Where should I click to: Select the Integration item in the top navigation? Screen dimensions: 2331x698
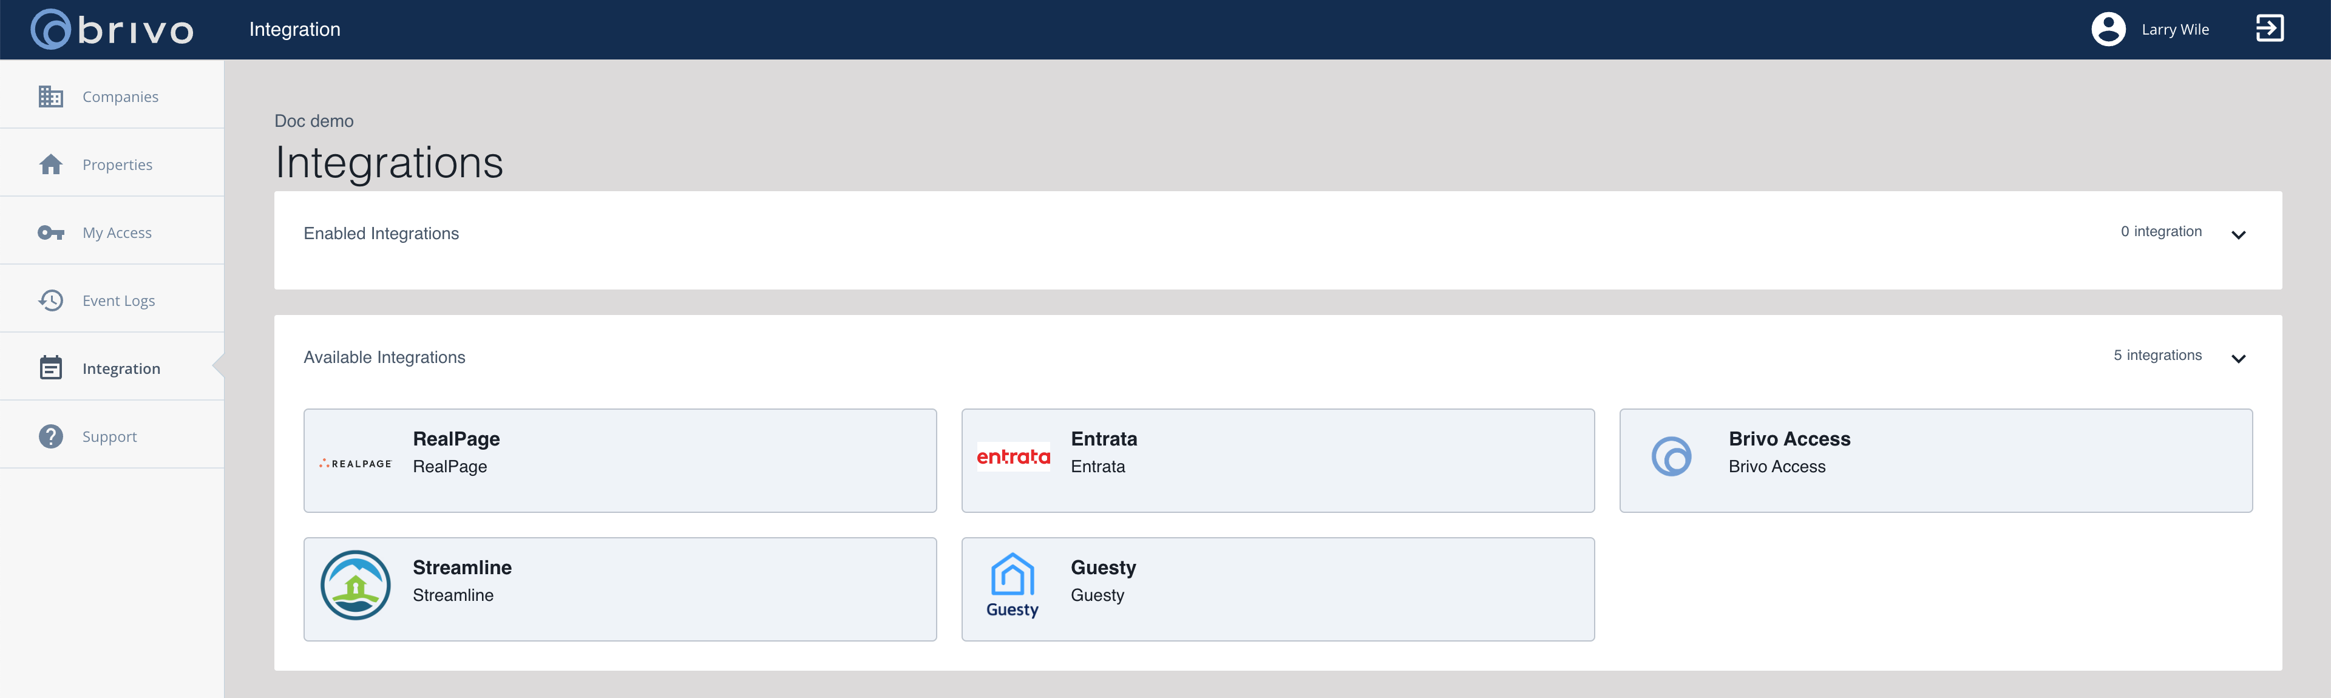(294, 28)
